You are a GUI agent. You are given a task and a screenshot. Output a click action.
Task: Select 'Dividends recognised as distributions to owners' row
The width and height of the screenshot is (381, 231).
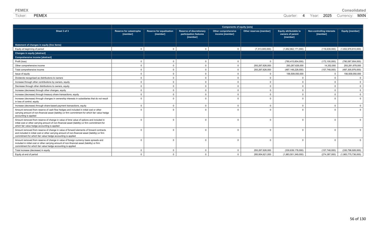[39, 78]
